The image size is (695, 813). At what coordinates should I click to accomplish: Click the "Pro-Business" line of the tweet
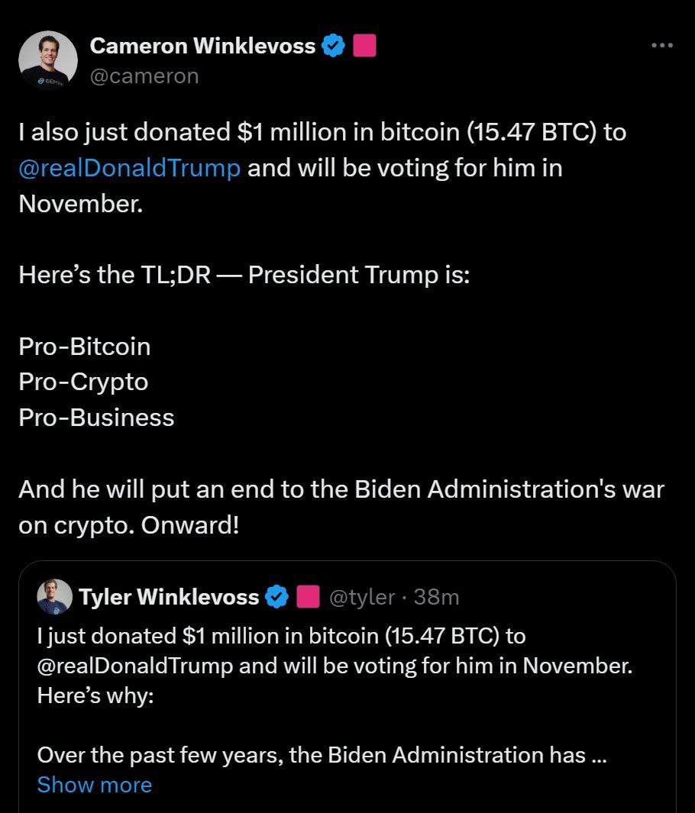tap(96, 418)
